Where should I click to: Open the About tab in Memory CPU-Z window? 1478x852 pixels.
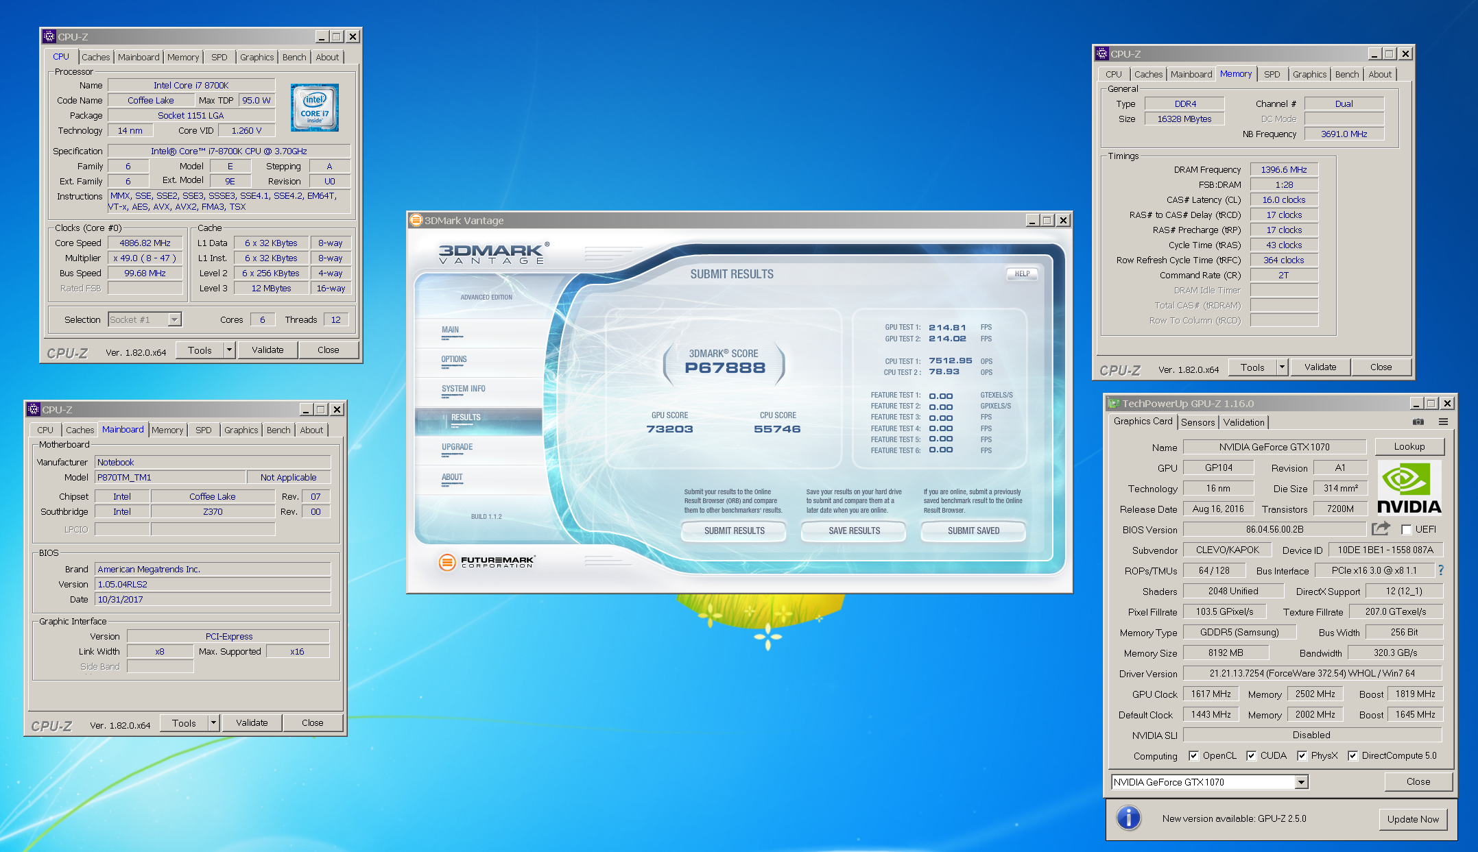tap(1380, 74)
